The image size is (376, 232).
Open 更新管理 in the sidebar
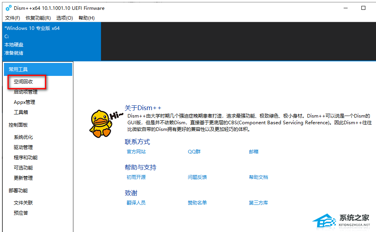pyautogui.click(x=23, y=178)
